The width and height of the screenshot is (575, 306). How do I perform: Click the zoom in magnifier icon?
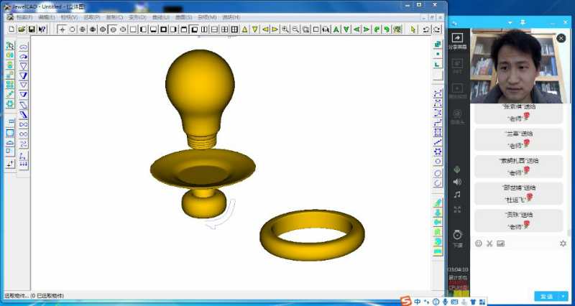[285, 29]
